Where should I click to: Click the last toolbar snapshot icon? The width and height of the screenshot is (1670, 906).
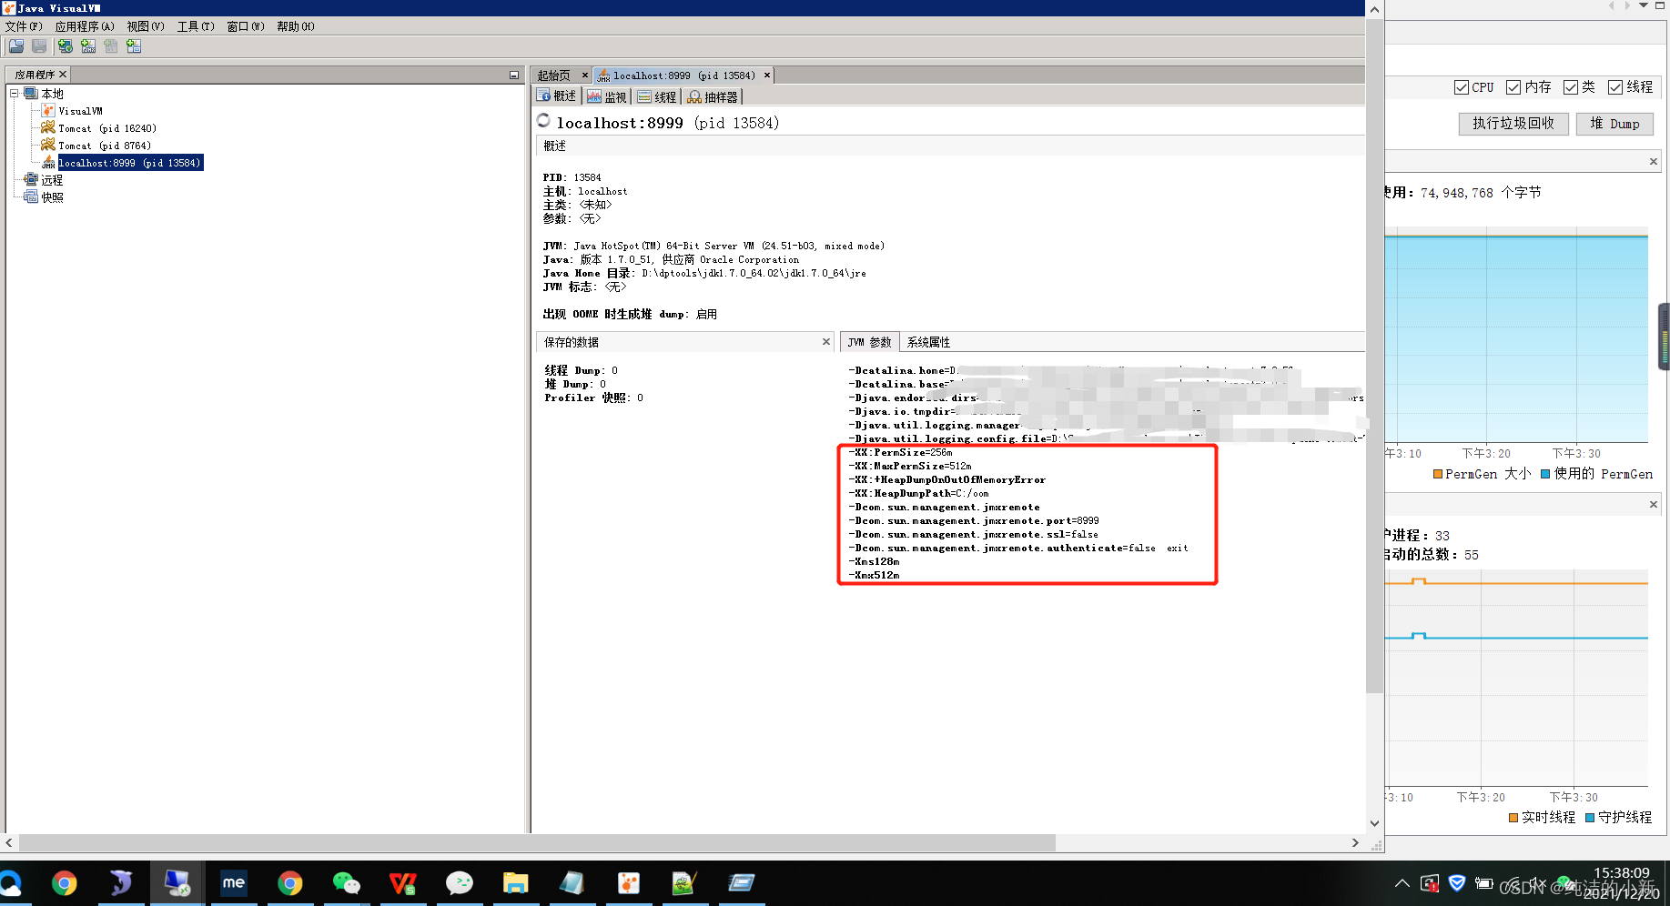tap(134, 46)
